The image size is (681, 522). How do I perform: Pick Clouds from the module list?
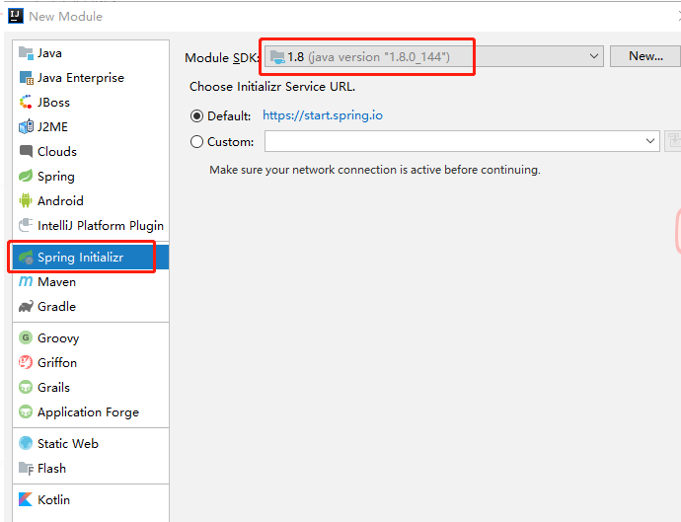91,152
